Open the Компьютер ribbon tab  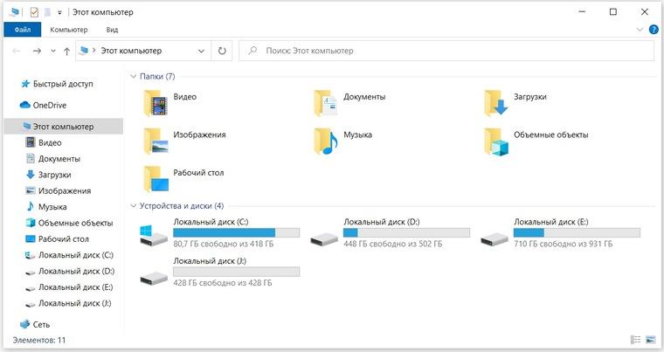click(x=69, y=30)
